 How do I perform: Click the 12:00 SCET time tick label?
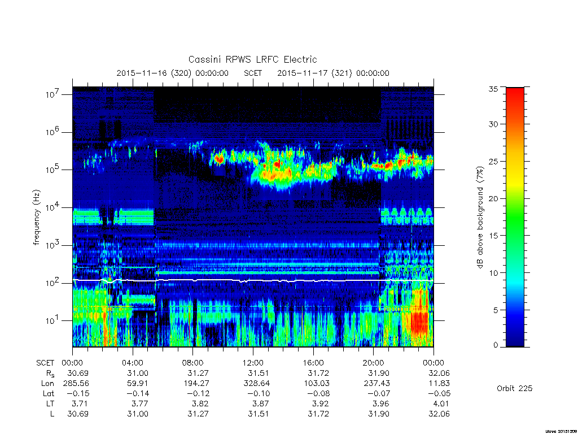tap(253, 363)
